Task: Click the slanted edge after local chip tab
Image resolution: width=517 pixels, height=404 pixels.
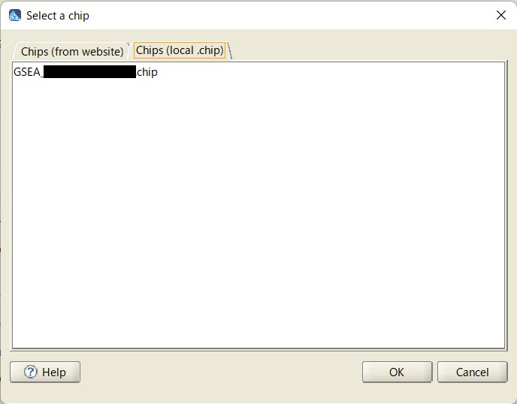Action: (230, 51)
